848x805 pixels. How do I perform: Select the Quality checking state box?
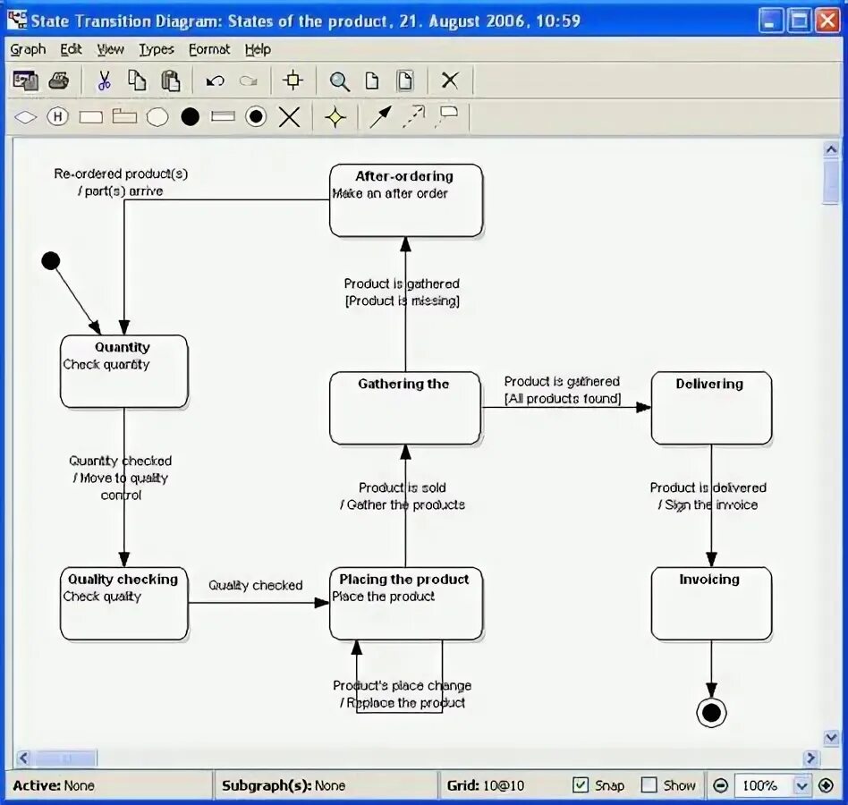(x=123, y=604)
